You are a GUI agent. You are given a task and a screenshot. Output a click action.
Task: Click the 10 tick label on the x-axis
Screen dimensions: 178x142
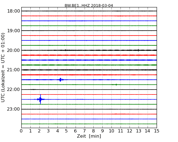click(x=111, y=131)
